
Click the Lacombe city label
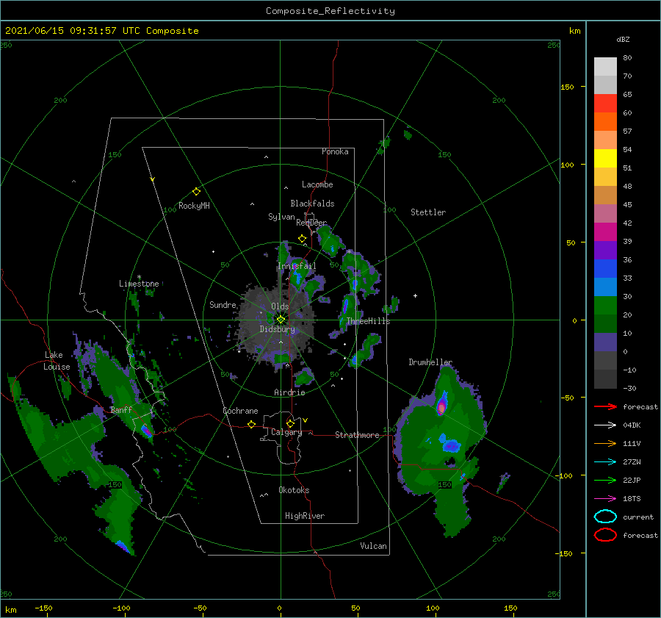pos(317,184)
